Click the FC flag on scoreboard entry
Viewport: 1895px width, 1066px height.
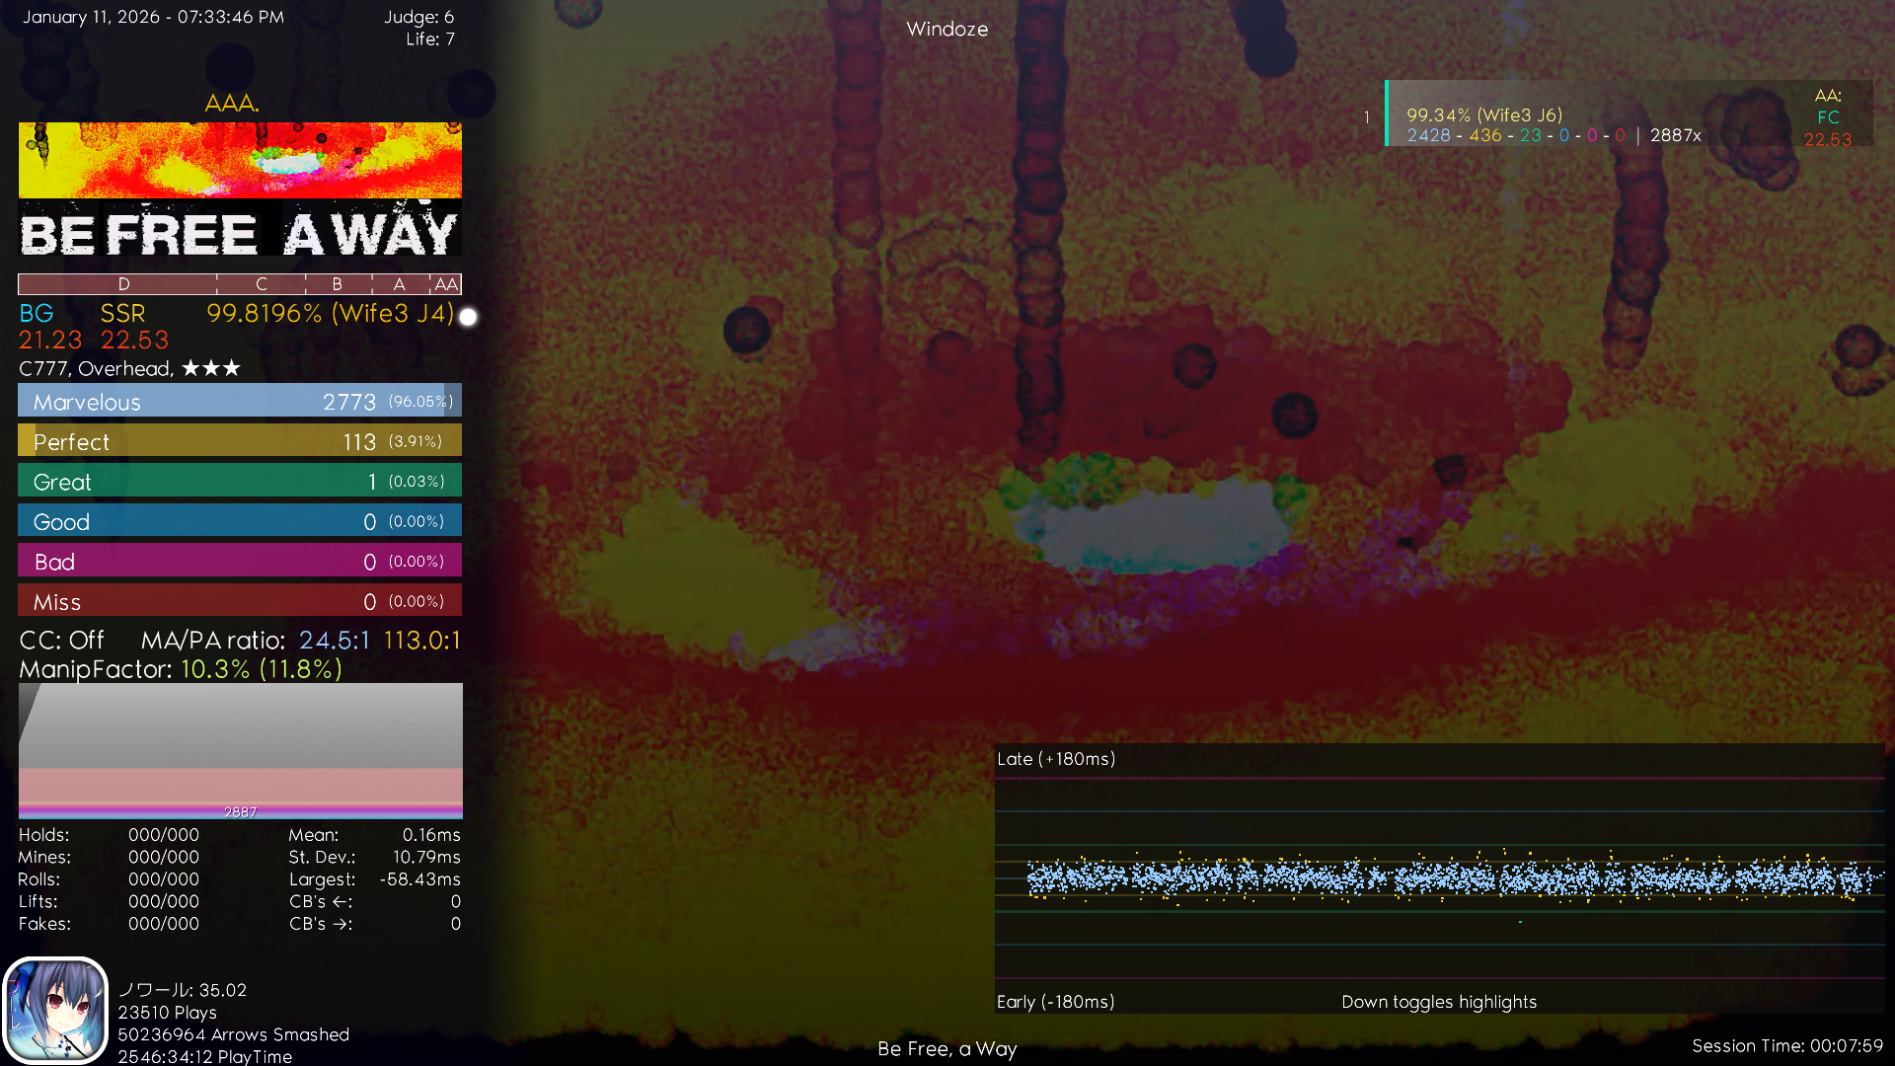(x=1828, y=117)
